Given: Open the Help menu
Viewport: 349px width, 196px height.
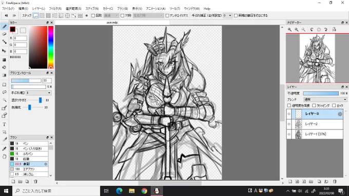Looking at the screenshot, I should [207, 9].
